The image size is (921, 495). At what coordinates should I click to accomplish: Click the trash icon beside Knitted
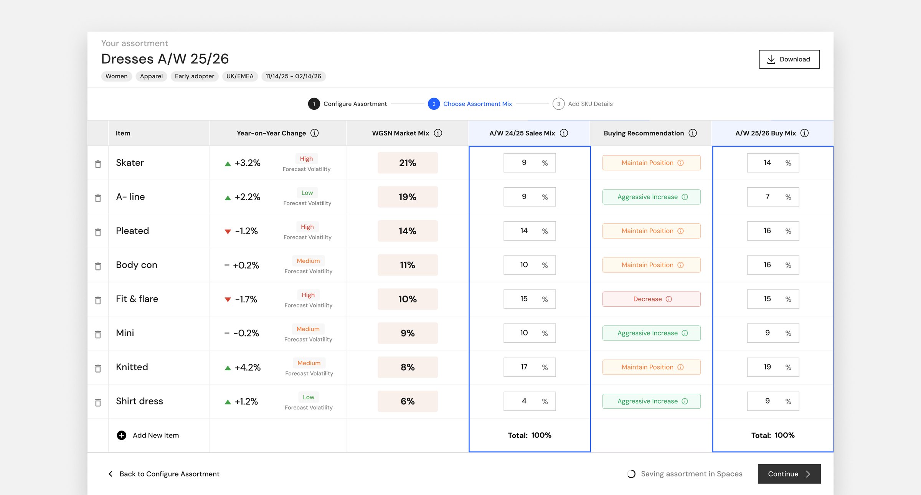pos(98,368)
